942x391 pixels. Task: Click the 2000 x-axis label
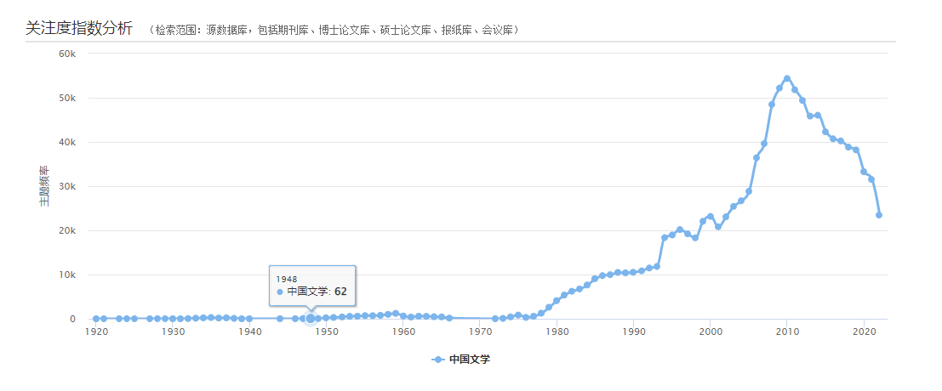711,332
